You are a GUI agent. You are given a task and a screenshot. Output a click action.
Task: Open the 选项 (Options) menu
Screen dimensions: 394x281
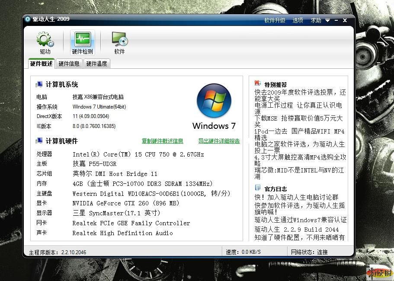coord(298,20)
